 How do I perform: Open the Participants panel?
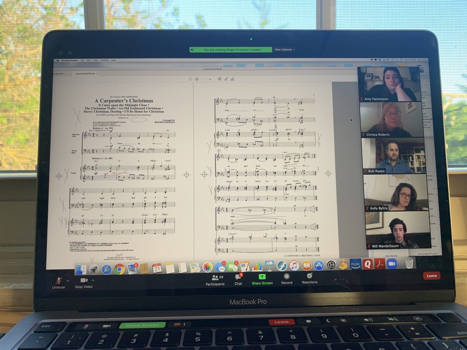tap(215, 280)
